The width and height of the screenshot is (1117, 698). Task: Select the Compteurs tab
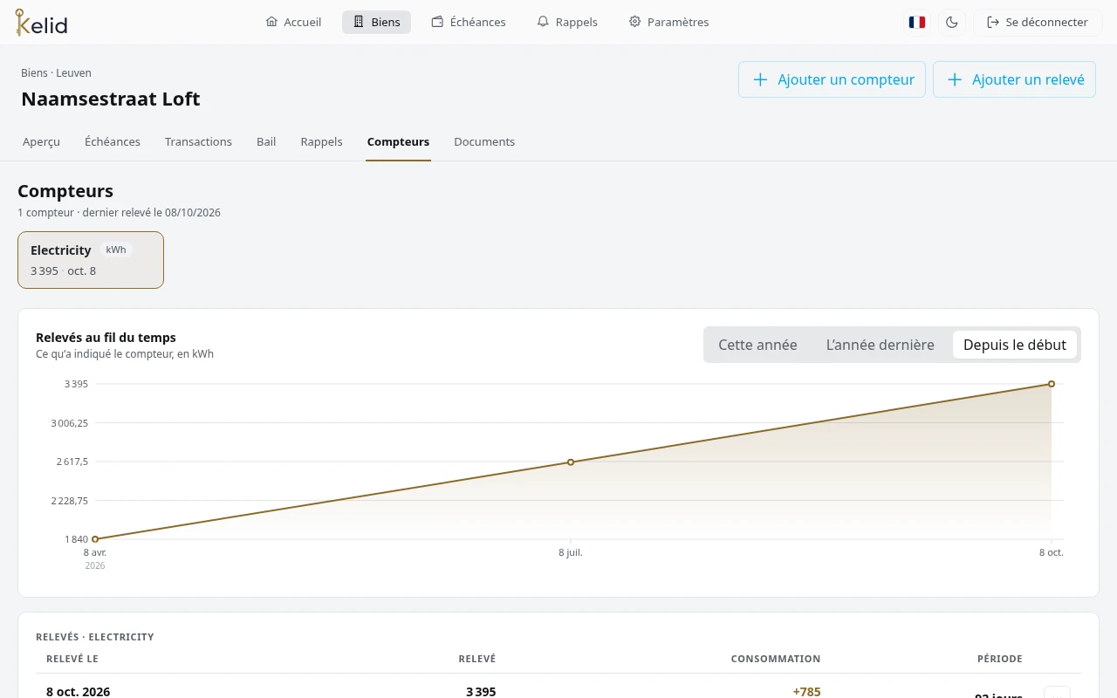[x=398, y=141]
